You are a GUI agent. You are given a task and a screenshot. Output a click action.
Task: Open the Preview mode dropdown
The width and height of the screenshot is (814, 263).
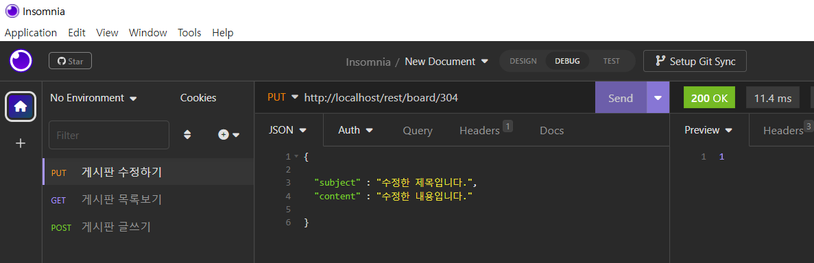708,130
